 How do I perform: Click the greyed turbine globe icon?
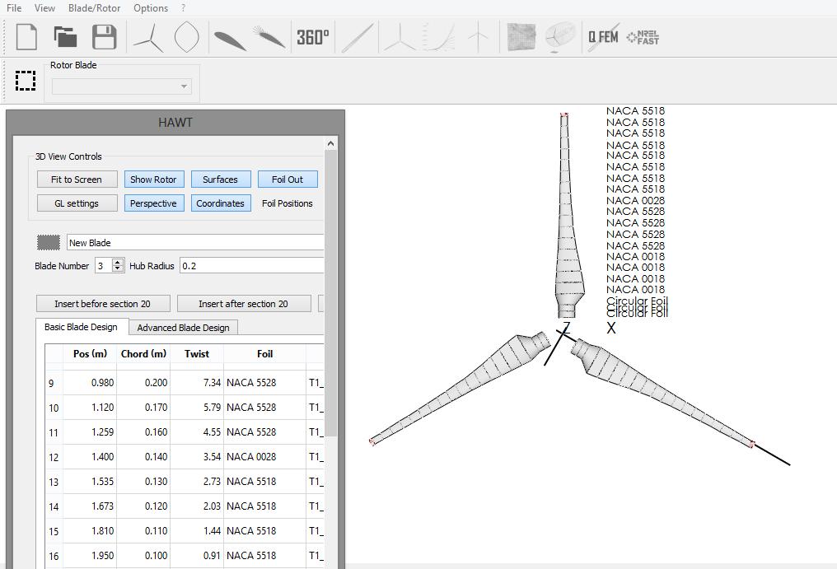click(x=560, y=37)
